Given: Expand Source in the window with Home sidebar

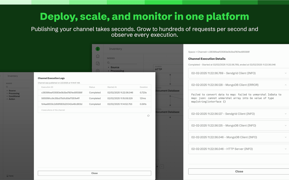Looking at the screenshot, I should [115, 67].
